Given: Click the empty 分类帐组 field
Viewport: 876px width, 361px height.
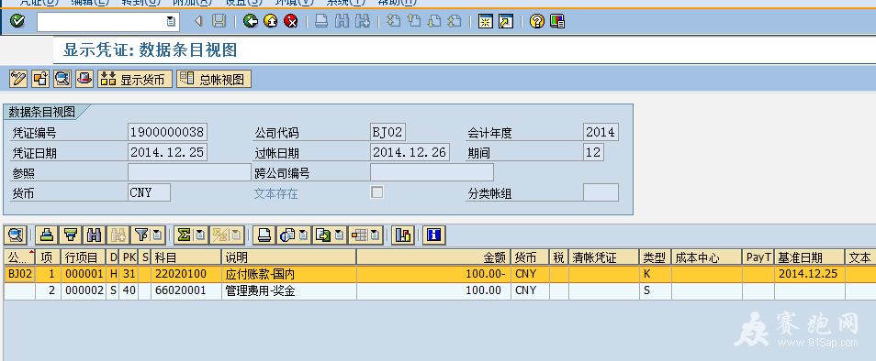Looking at the screenshot, I should point(601,192).
